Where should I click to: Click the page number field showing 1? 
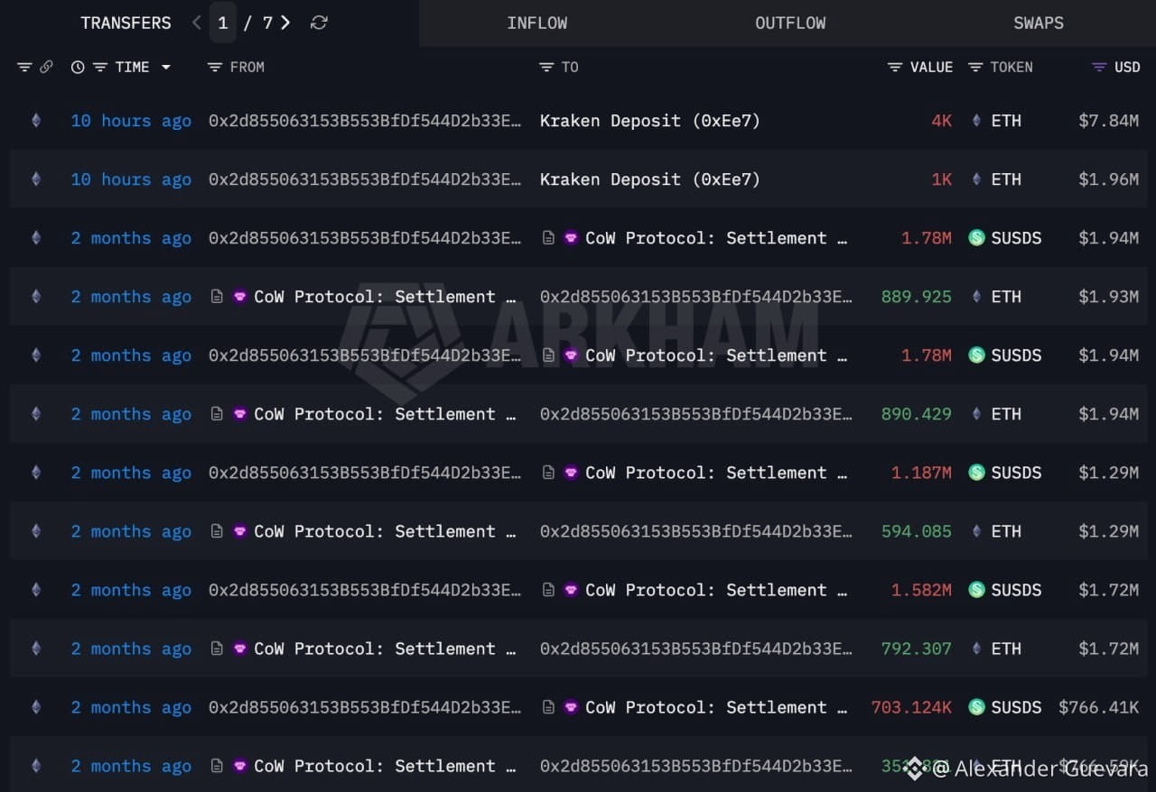pos(223,23)
